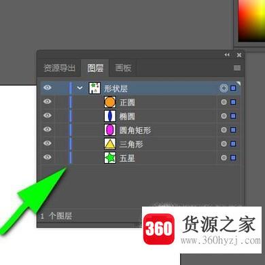Toggle visibility of the 正圆 sublayer

48,101
